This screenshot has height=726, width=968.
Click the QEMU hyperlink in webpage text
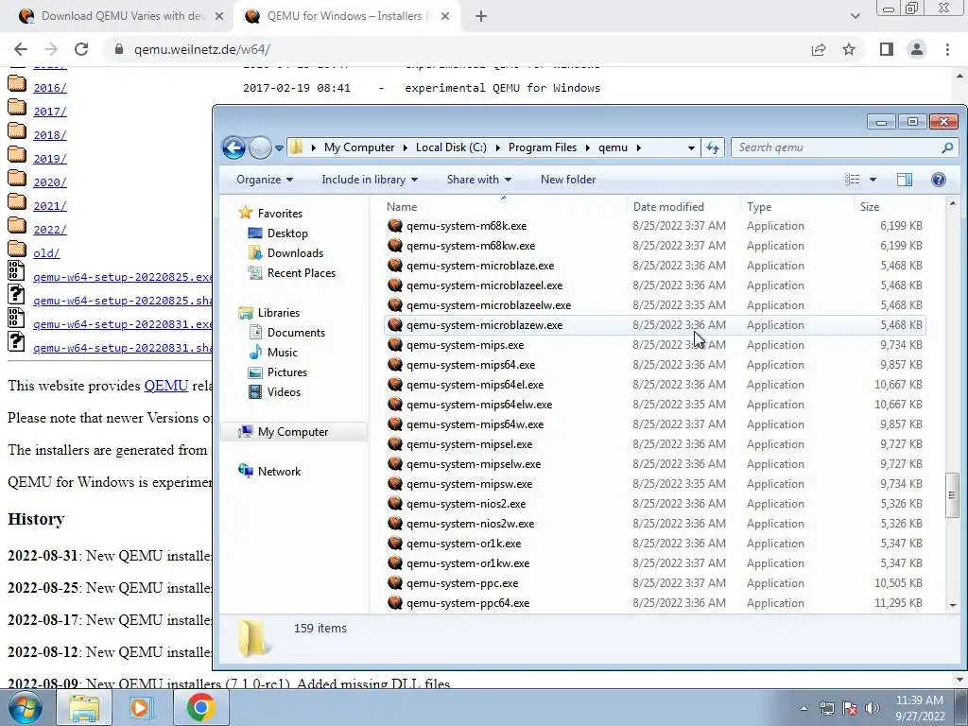[x=165, y=386]
